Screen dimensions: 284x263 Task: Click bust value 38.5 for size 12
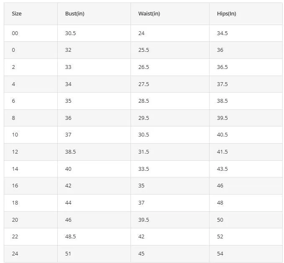click(70, 152)
